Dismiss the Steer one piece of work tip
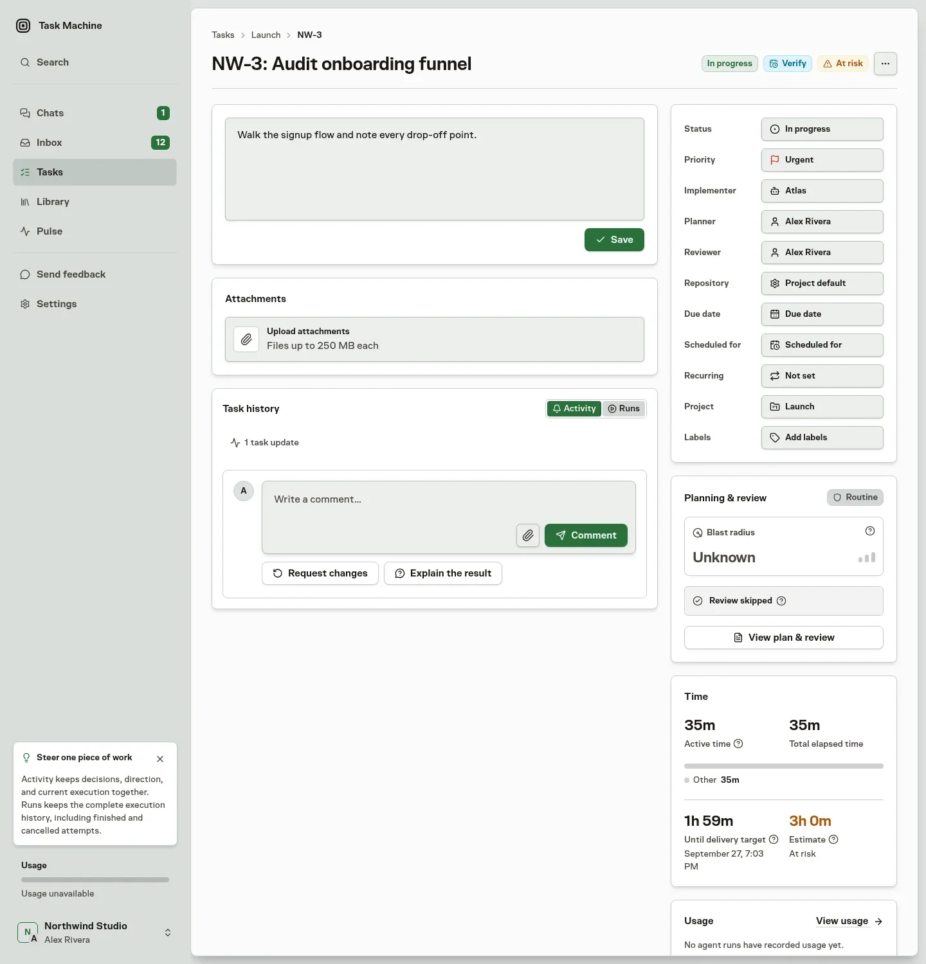Screen dimensions: 926x964 click(160, 759)
